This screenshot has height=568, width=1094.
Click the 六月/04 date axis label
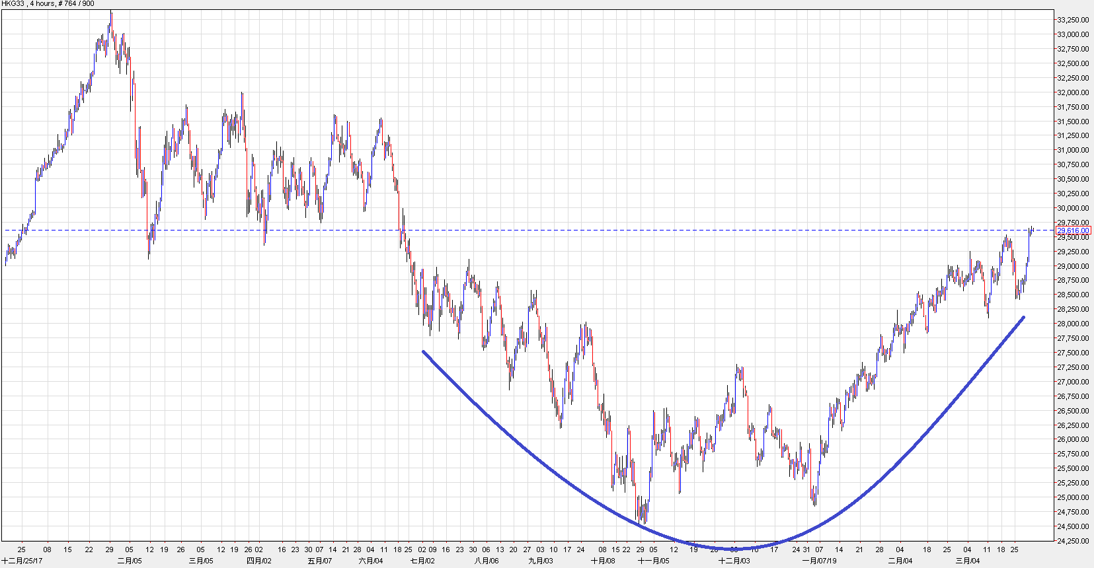[370, 561]
